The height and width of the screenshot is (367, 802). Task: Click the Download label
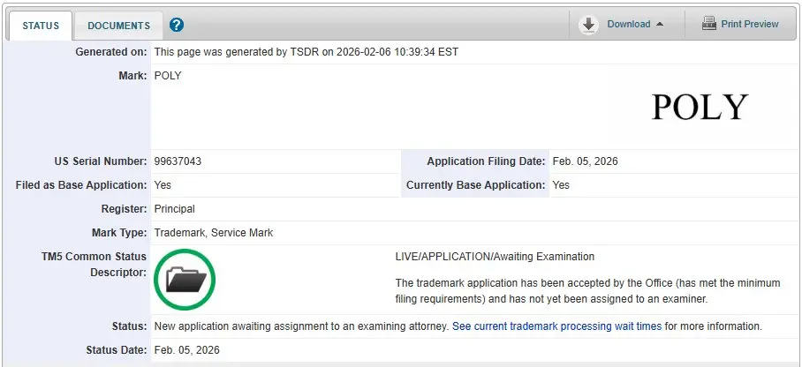pos(629,24)
